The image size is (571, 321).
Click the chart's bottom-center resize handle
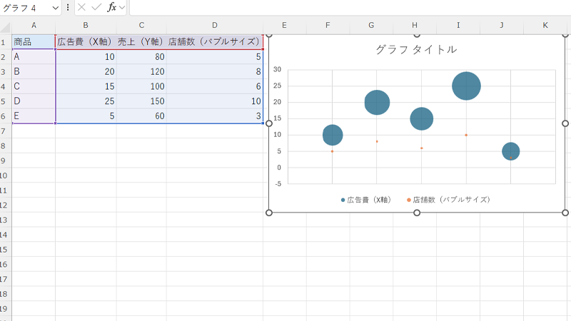point(417,213)
